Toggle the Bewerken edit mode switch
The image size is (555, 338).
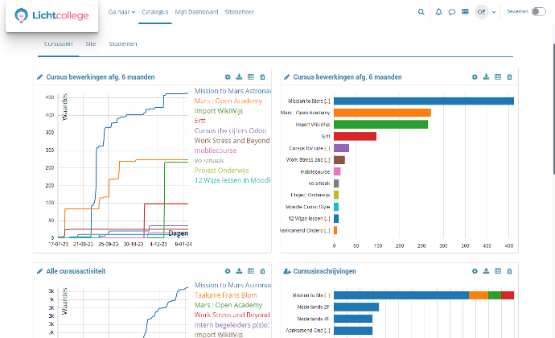tap(538, 12)
